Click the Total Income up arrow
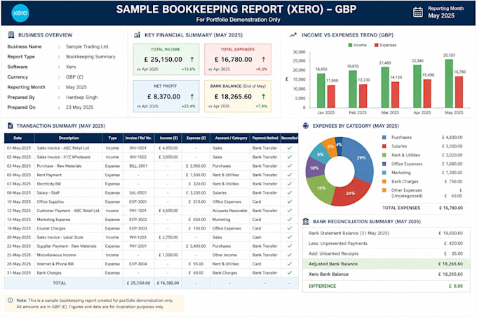477x318 pixels. tap(192, 60)
